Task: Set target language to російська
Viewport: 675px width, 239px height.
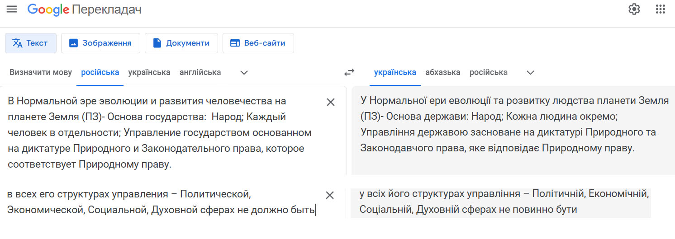Action: click(488, 72)
